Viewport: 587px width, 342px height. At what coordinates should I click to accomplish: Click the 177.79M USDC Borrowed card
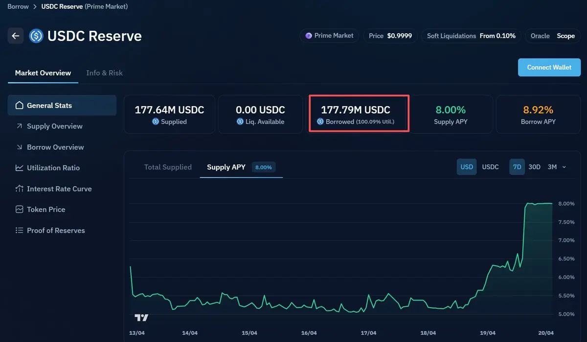click(x=359, y=114)
